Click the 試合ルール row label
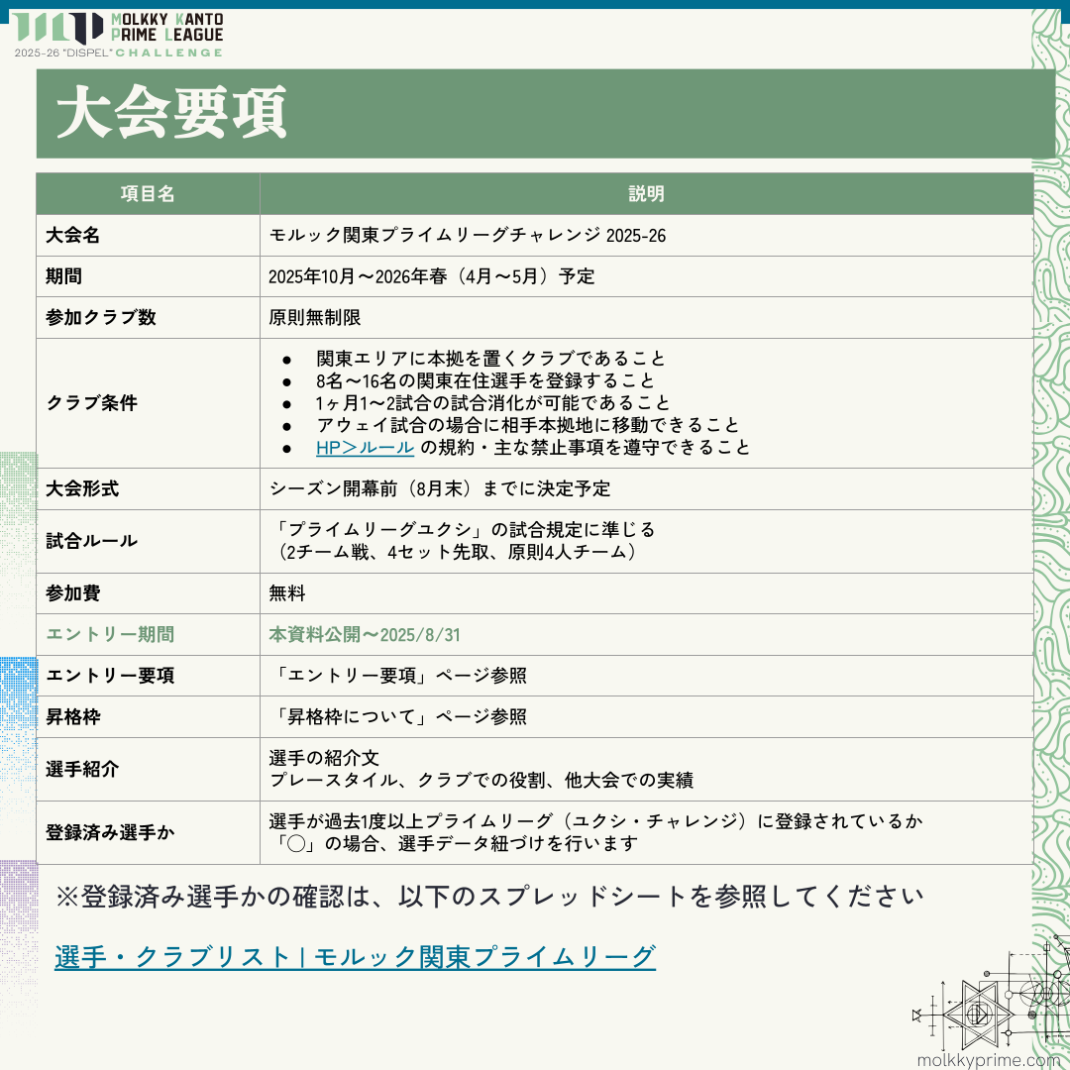This screenshot has width=1070, height=1070. point(91,541)
